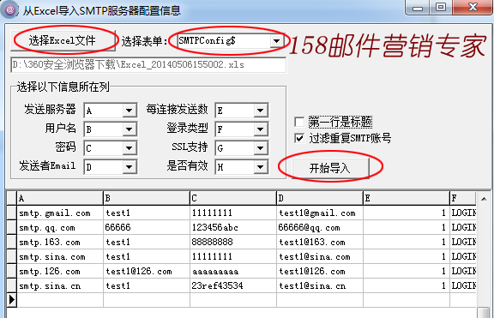Uncheck 过滤重复SMTP账号 checkbox
494x318 pixels.
point(299,138)
